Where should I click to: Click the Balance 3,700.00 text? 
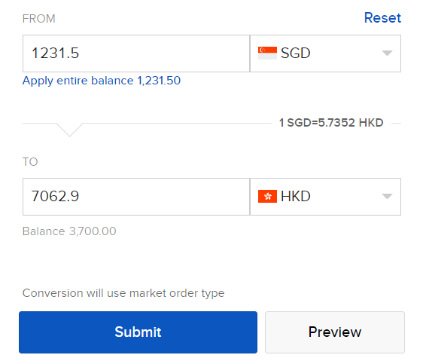(x=69, y=231)
